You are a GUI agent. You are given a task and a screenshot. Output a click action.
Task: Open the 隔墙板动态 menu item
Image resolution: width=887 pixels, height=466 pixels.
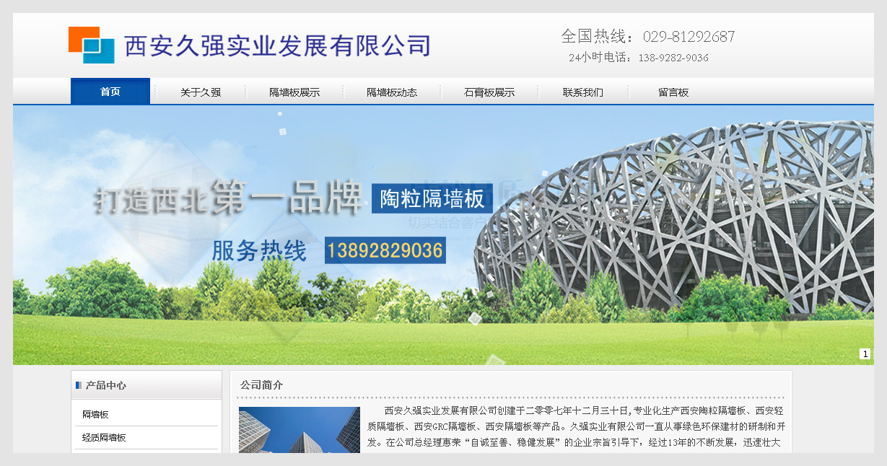point(392,91)
